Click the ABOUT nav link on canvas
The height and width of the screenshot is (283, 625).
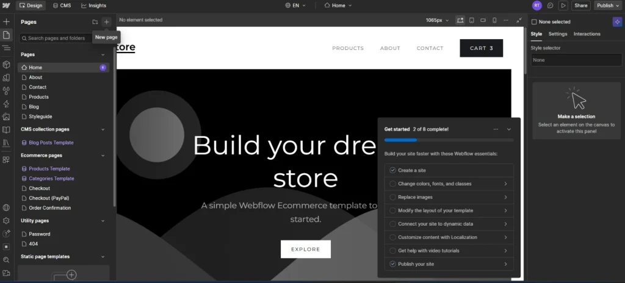point(390,48)
